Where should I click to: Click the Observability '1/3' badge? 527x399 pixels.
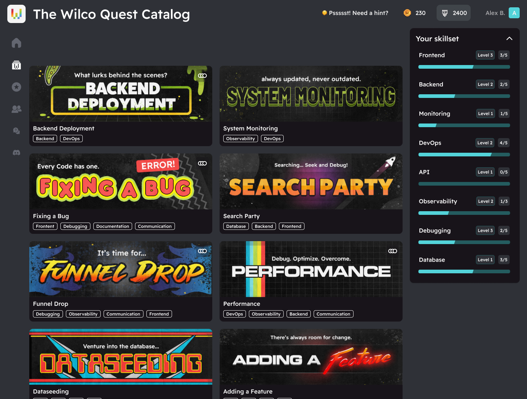click(504, 201)
